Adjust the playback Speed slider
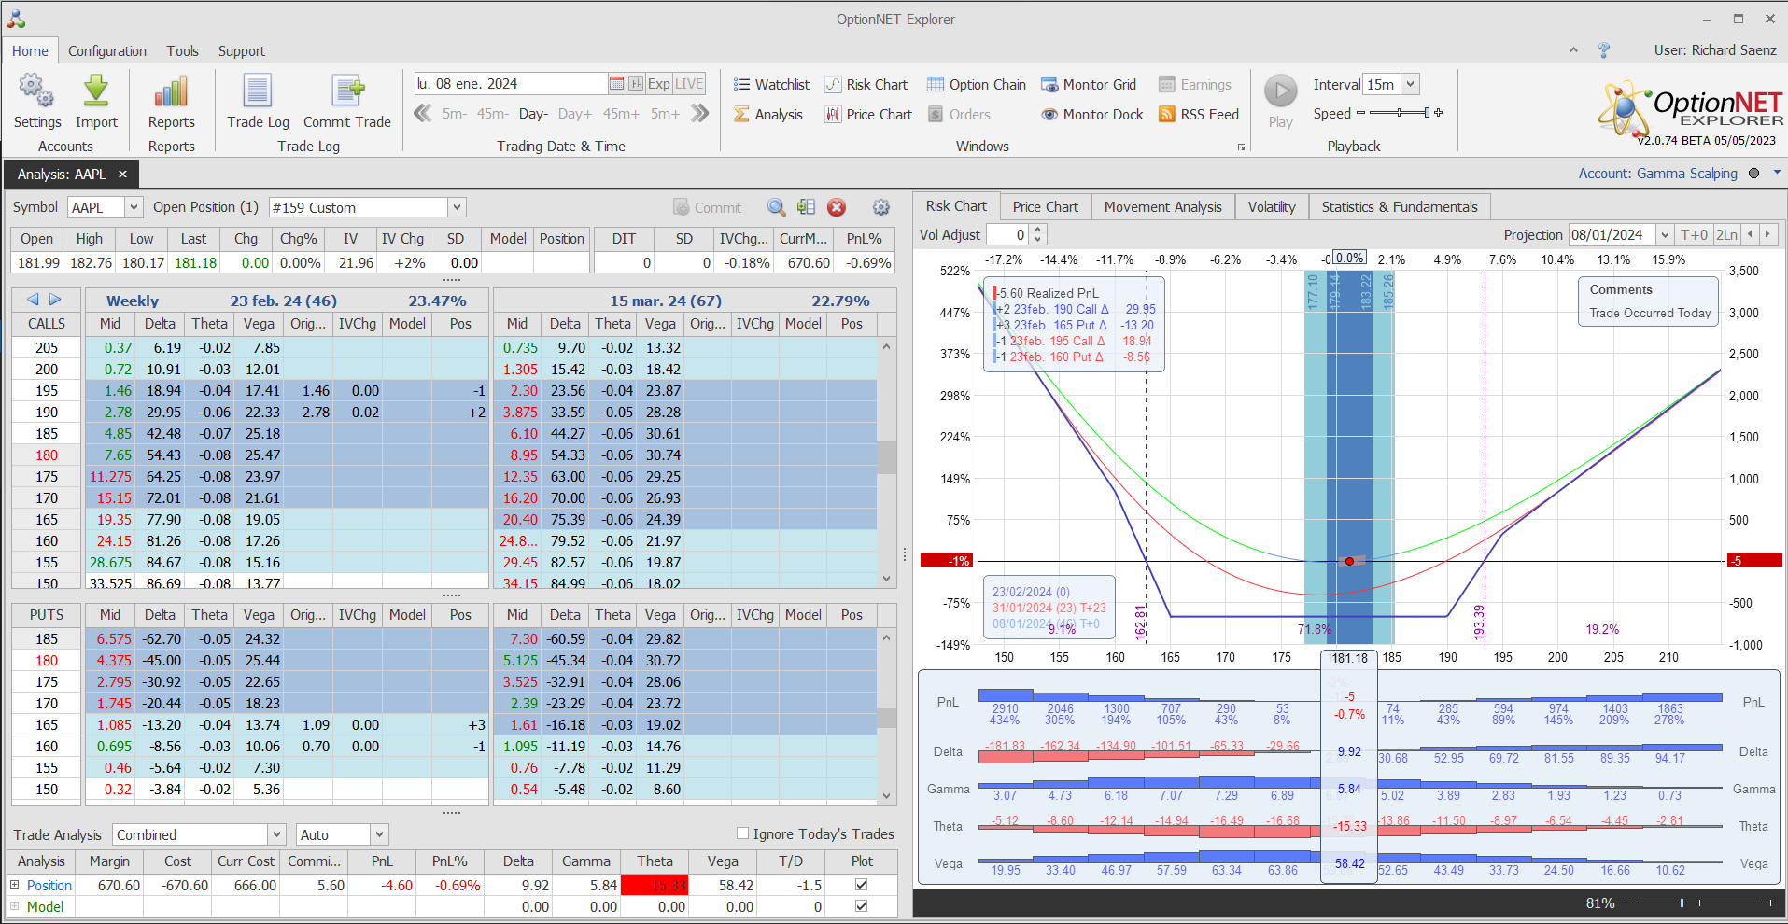1788x924 pixels. (1400, 113)
